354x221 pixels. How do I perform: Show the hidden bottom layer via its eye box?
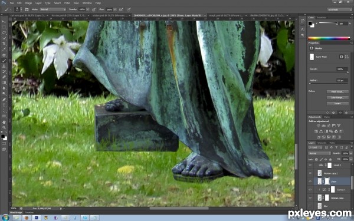pos(310,206)
